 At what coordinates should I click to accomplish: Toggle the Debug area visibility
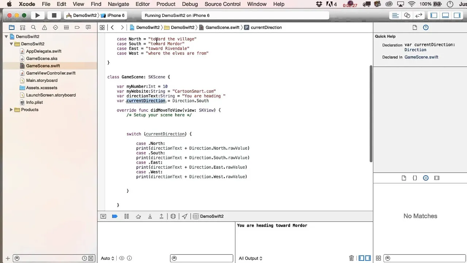[x=445, y=15]
